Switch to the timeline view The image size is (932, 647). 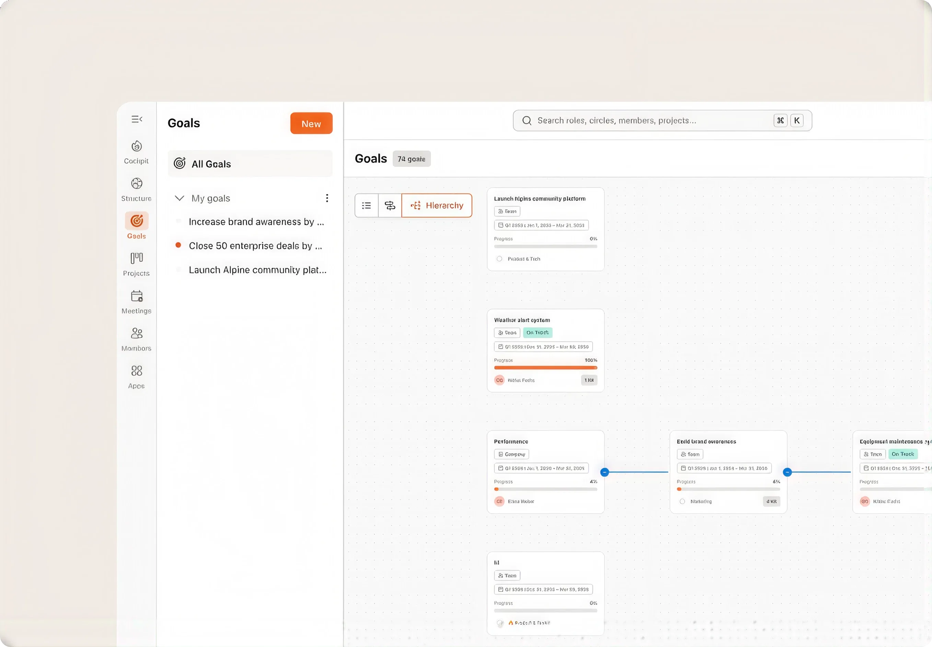[x=390, y=205]
